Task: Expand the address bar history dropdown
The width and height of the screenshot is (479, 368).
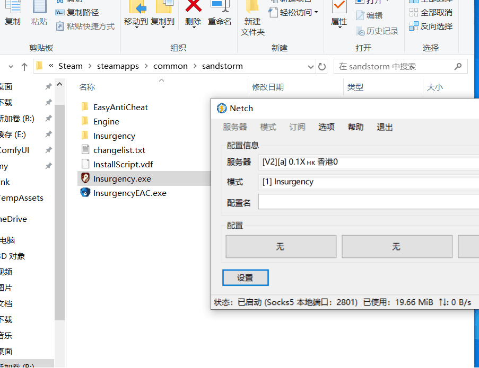Action: tap(311, 67)
